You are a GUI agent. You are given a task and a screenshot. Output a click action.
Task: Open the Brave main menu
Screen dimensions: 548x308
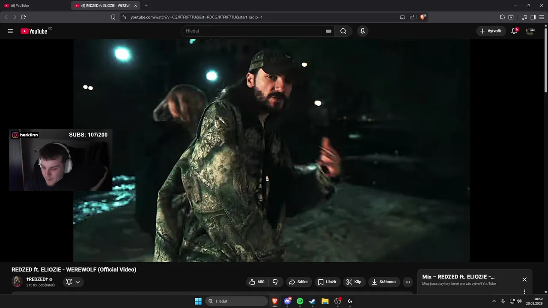pos(542,17)
